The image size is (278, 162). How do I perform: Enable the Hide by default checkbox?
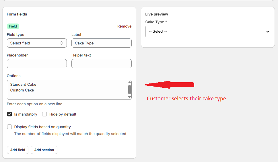click(44, 114)
